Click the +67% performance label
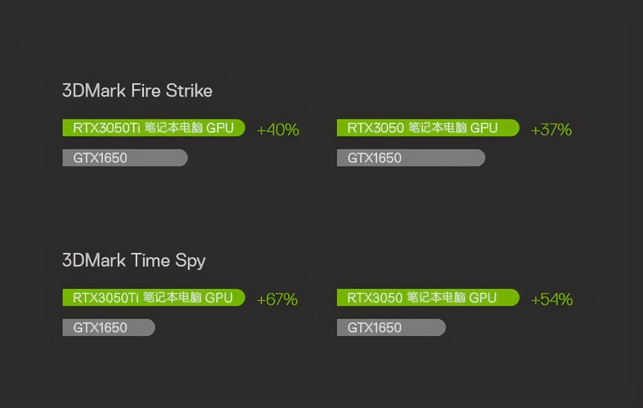Image resolution: width=643 pixels, height=408 pixels. 277,300
